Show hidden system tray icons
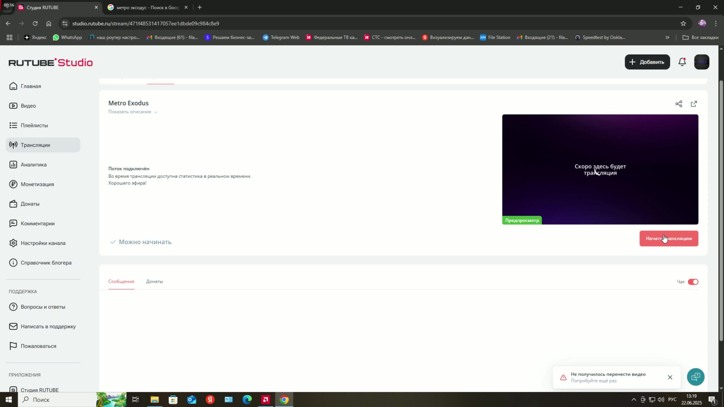The width and height of the screenshot is (724, 407). [x=633, y=399]
